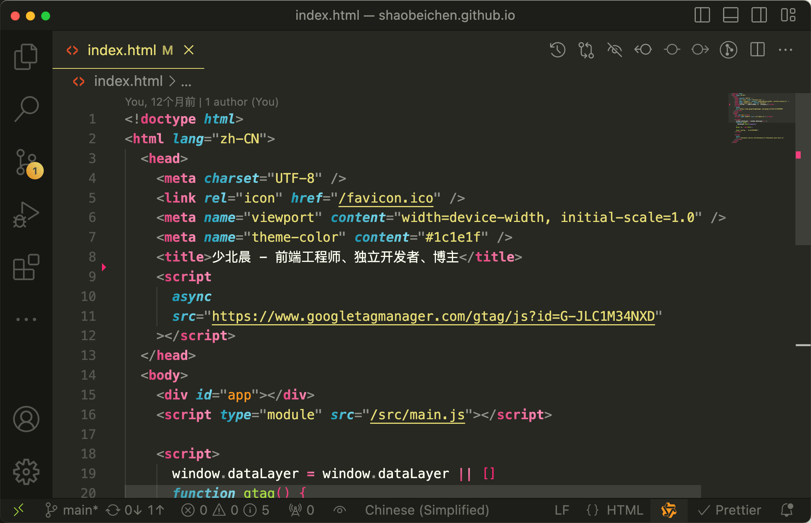Open the Search view
This screenshot has width=811, height=523.
point(26,109)
